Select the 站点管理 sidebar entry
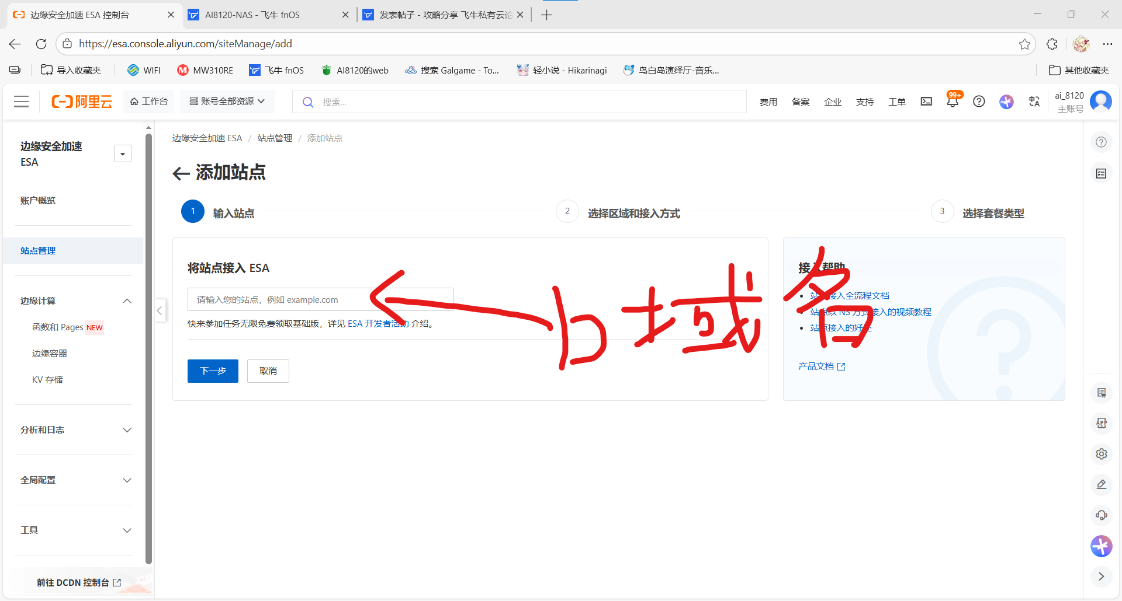Viewport: 1122px width, 601px height. (38, 250)
